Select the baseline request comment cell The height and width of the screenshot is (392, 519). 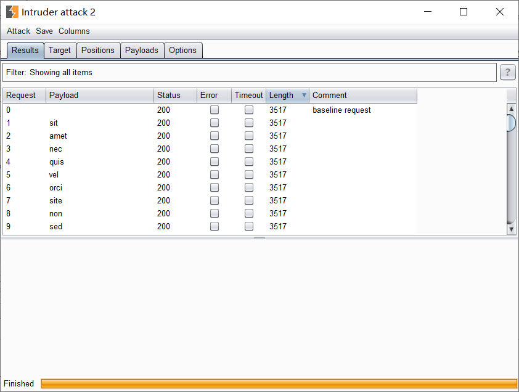click(x=363, y=110)
